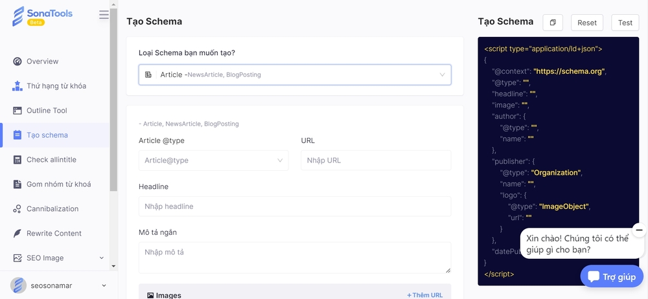Click the Check allintitle calculator icon
The image size is (648, 299).
point(17,160)
